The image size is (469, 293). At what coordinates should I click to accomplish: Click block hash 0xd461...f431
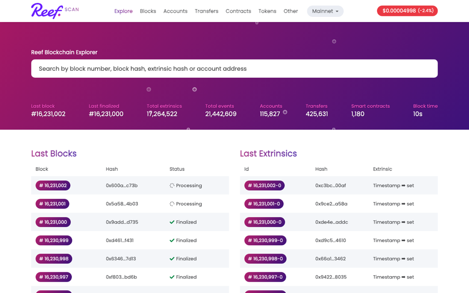point(120,240)
